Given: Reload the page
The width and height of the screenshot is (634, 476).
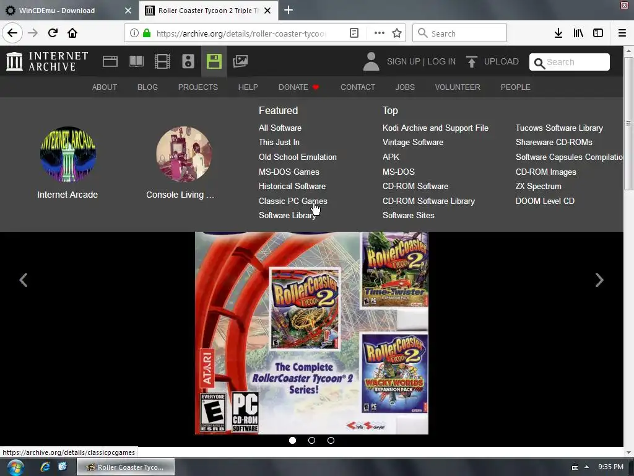Looking at the screenshot, I should click(x=53, y=33).
